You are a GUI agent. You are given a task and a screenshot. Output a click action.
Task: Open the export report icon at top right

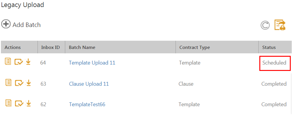point(280,25)
